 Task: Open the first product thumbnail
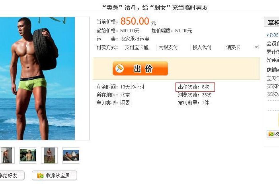tap(7, 155)
